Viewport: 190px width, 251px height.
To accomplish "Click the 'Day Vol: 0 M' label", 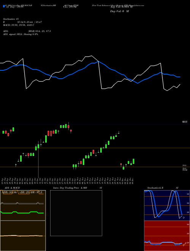I will (119, 11).
